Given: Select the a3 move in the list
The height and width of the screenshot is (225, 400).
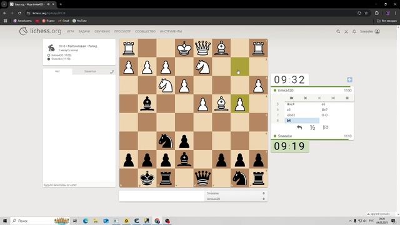Looking at the screenshot, I should (x=289, y=109).
